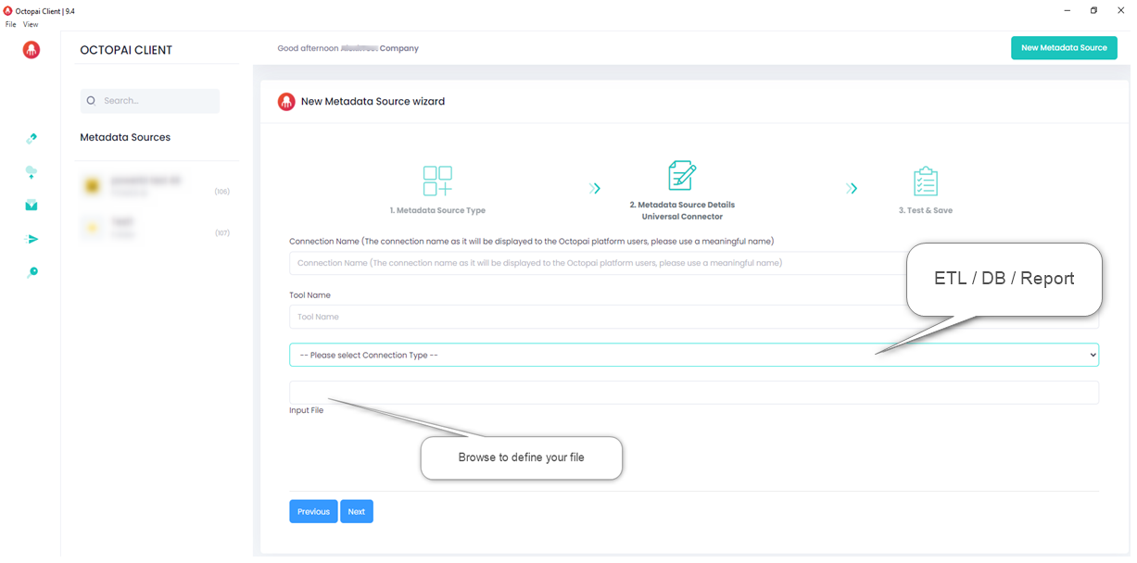1137x563 pixels.
Task: Click the wizard header octopus icon
Action: [x=286, y=102]
